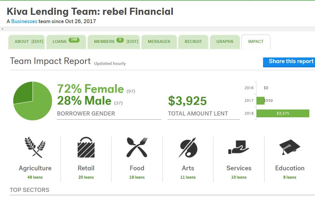The width and height of the screenshot is (315, 202).
Task: Click the (97) female borrower count
Action: pyautogui.click(x=131, y=91)
